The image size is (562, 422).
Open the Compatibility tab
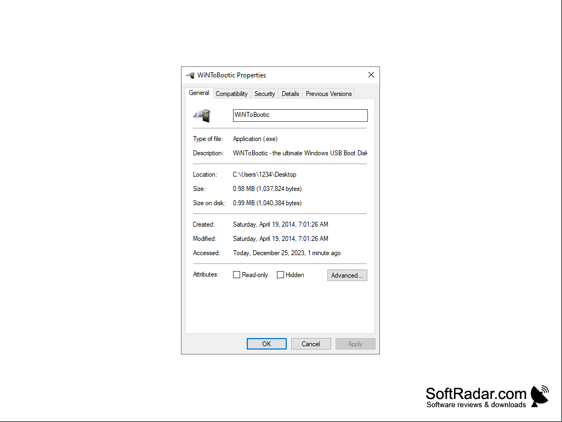[231, 94]
